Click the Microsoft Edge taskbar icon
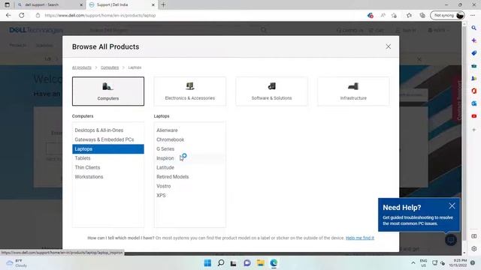The image size is (481, 270). click(274, 263)
